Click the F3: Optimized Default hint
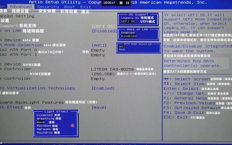 click(192, 108)
